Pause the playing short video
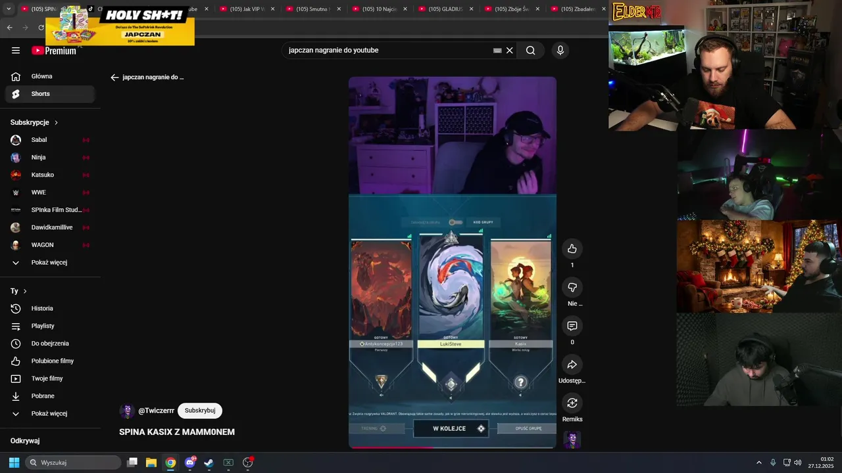 453,263
